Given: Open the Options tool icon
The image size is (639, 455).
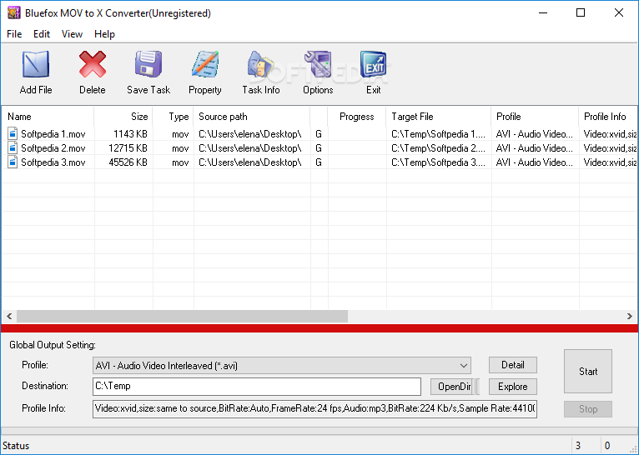Looking at the screenshot, I should click(x=318, y=65).
